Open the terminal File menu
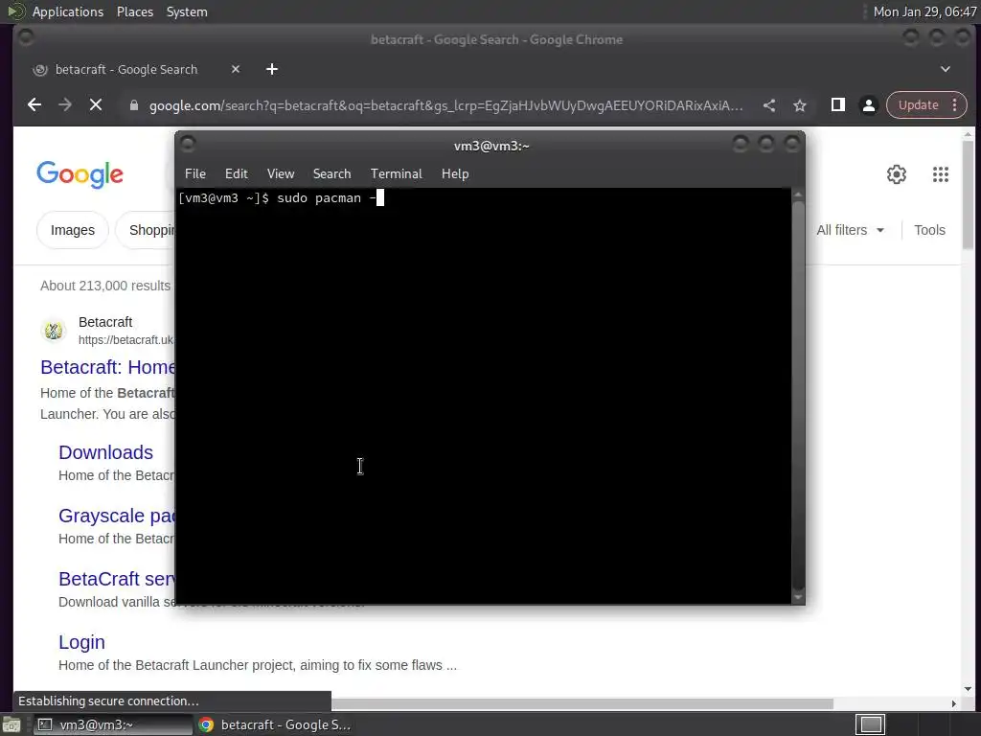 [x=195, y=174]
